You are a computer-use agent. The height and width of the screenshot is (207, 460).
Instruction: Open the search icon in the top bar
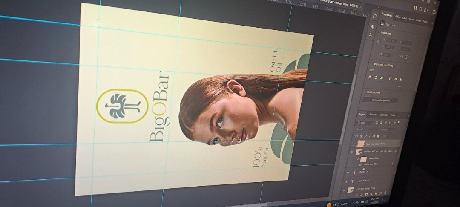click(421, 9)
